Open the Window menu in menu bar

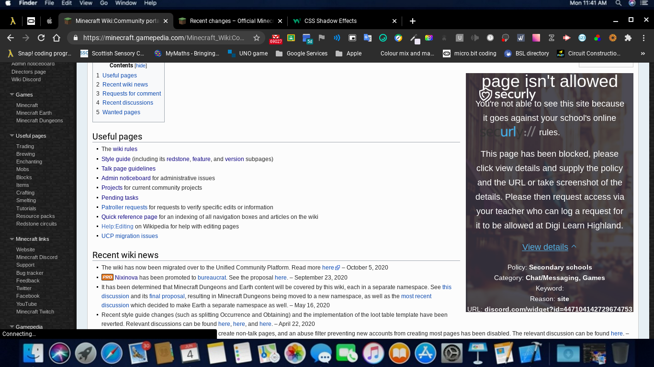126,3
